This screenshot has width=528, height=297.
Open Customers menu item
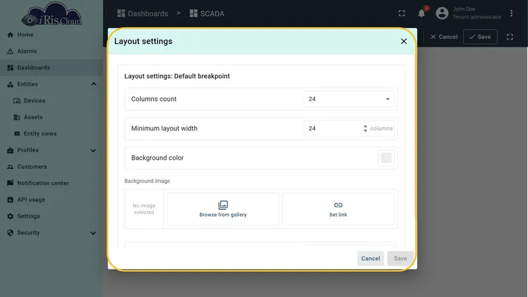pyautogui.click(x=51, y=167)
